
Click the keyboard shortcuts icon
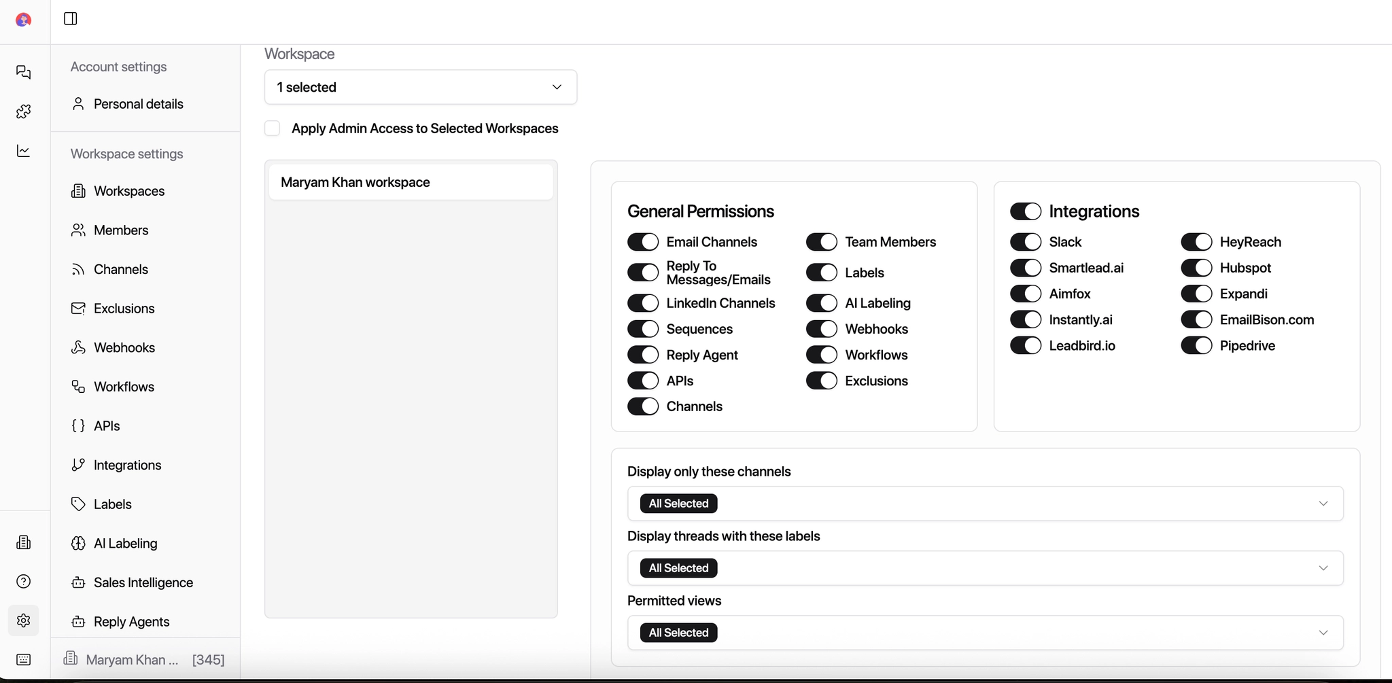pos(24,659)
